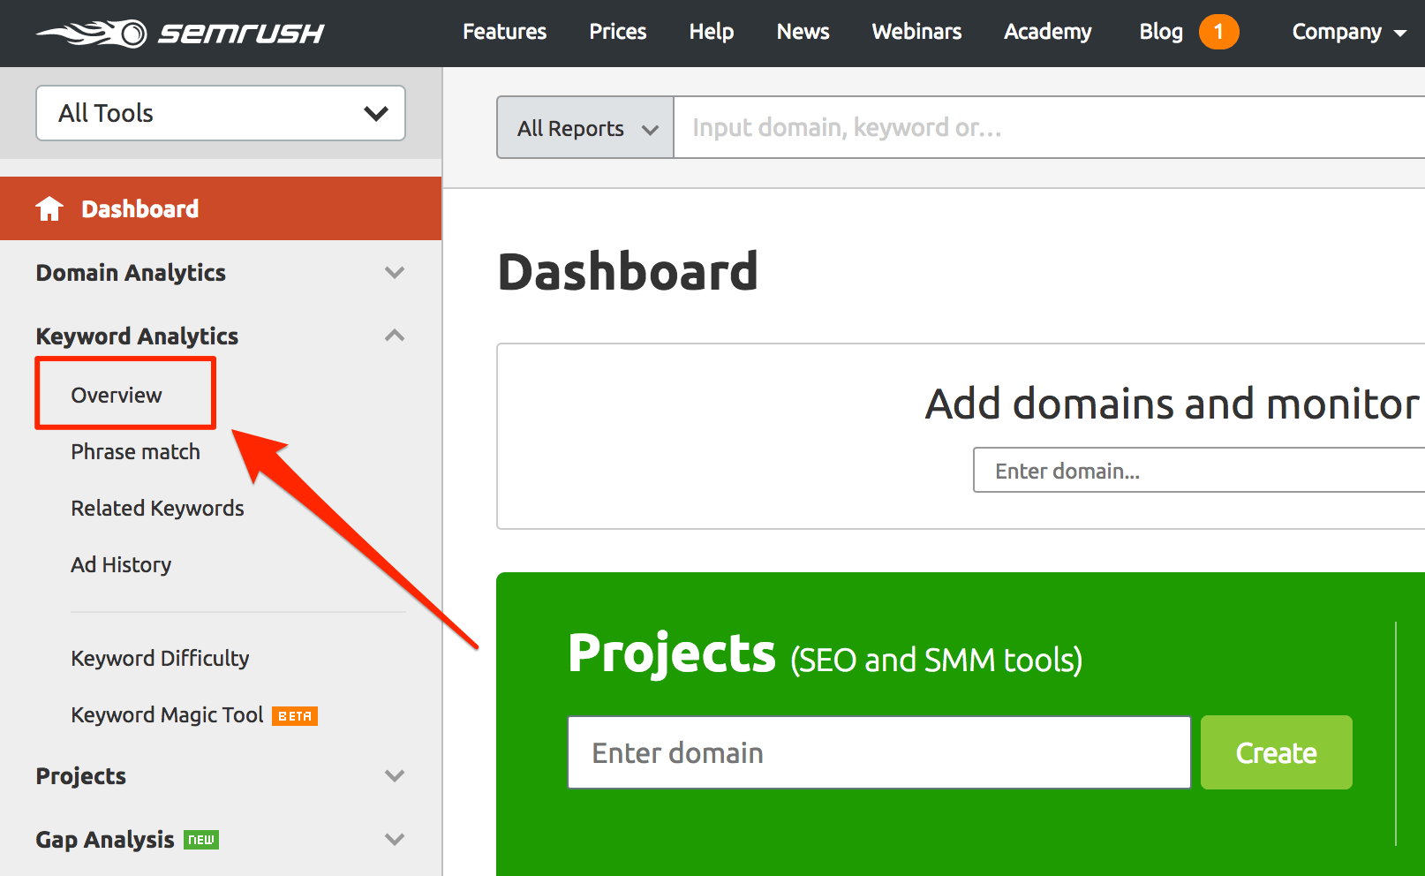
Task: Focus the Add domains Enter domain field
Action: 1199,470
